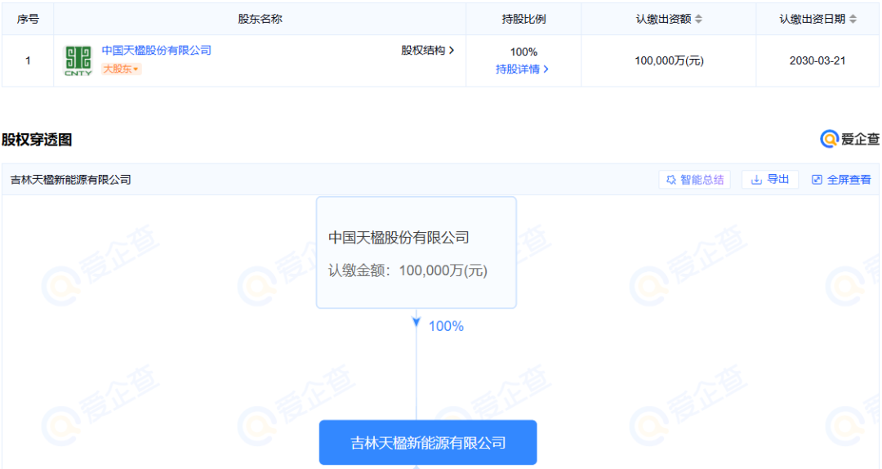Viewport: 882px width, 469px height.
Task: Click the 爱企查 logo
Action: 850,139
